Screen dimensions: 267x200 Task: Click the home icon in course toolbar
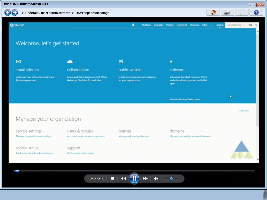[x=213, y=12]
